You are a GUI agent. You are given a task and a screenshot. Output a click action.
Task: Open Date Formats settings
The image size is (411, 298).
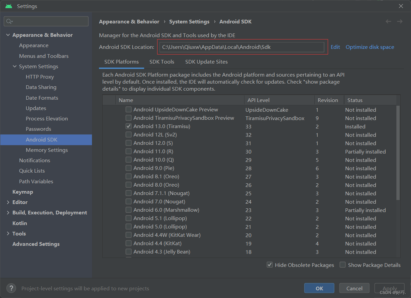click(42, 98)
